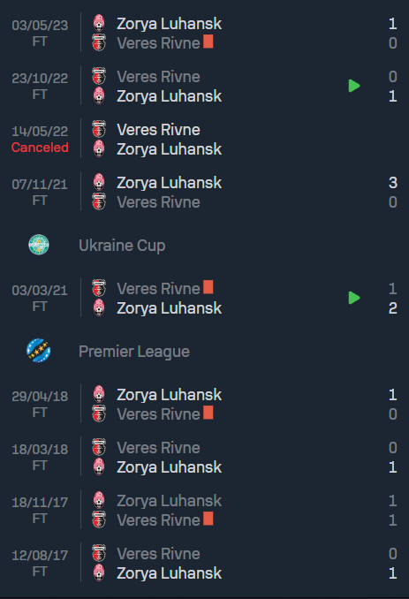Open the Premier League competition link
The width and height of the screenshot is (409, 599).
click(134, 352)
